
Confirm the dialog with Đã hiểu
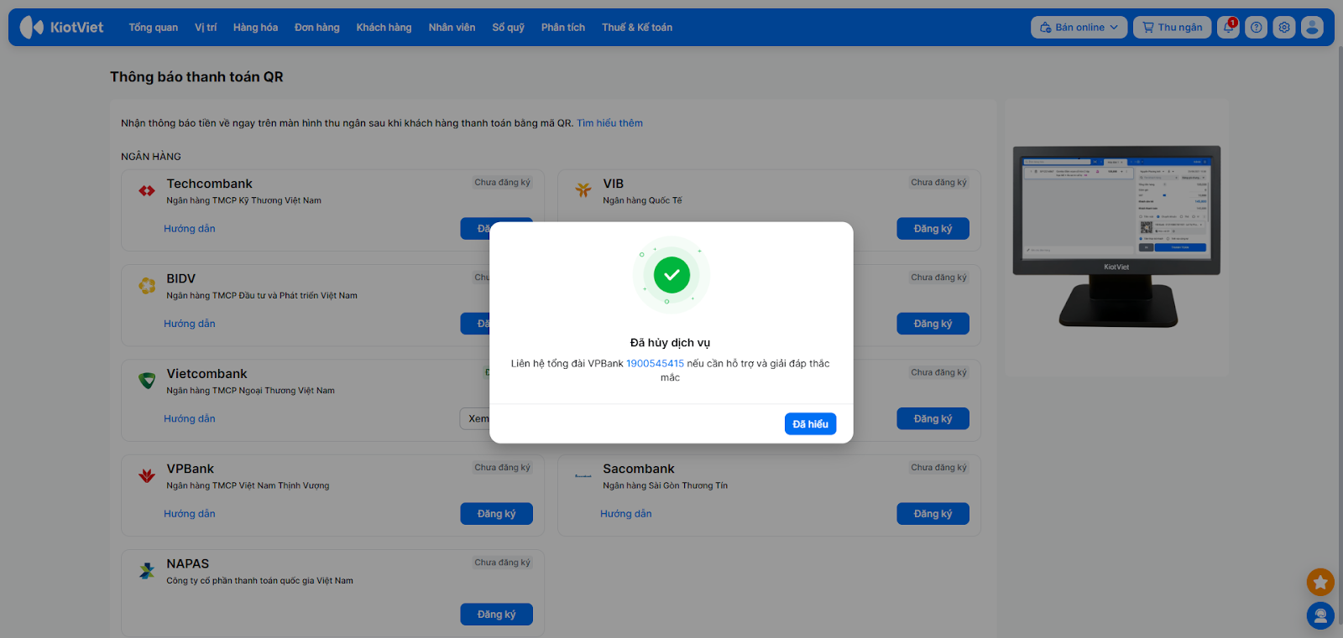[x=811, y=424]
